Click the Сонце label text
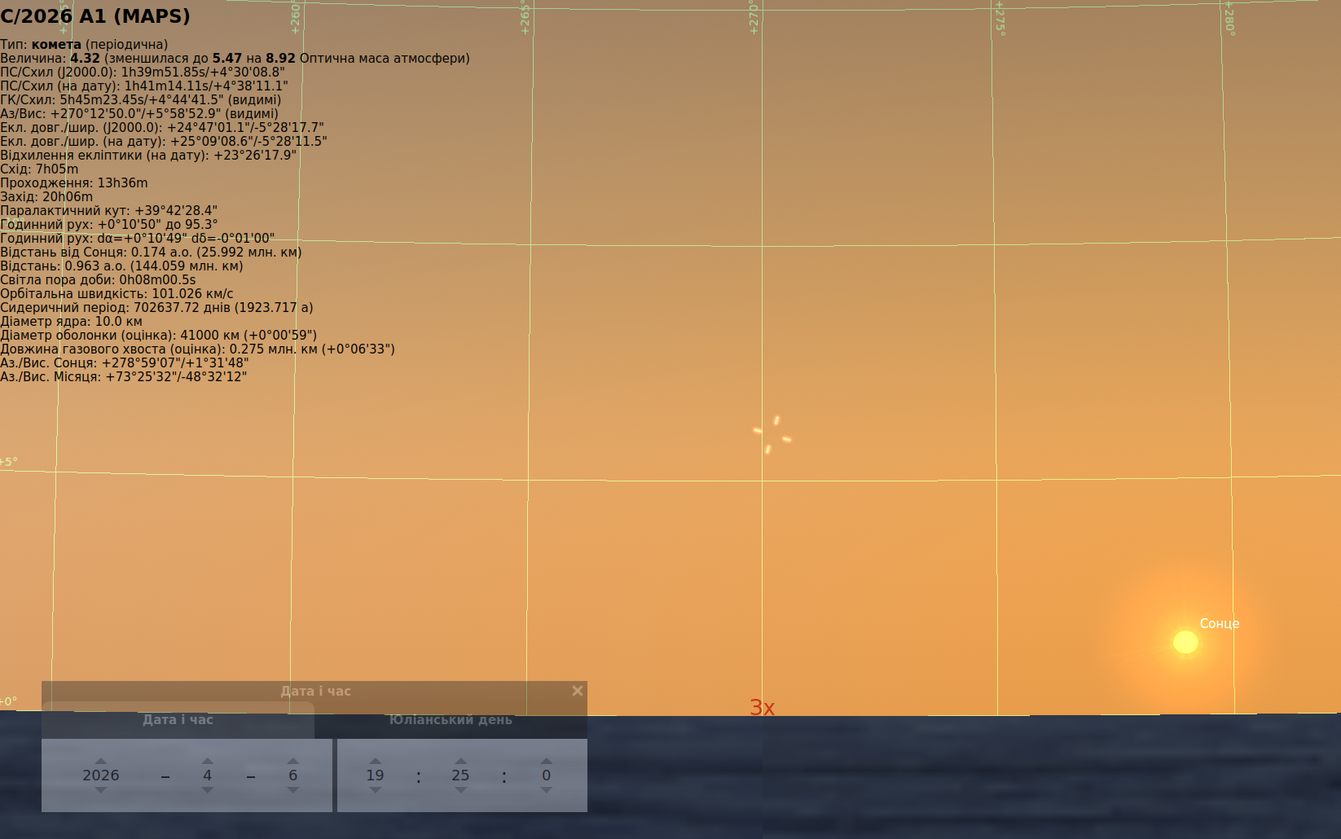 click(x=1219, y=623)
